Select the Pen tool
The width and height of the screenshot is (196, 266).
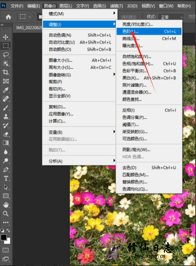coord(6,170)
